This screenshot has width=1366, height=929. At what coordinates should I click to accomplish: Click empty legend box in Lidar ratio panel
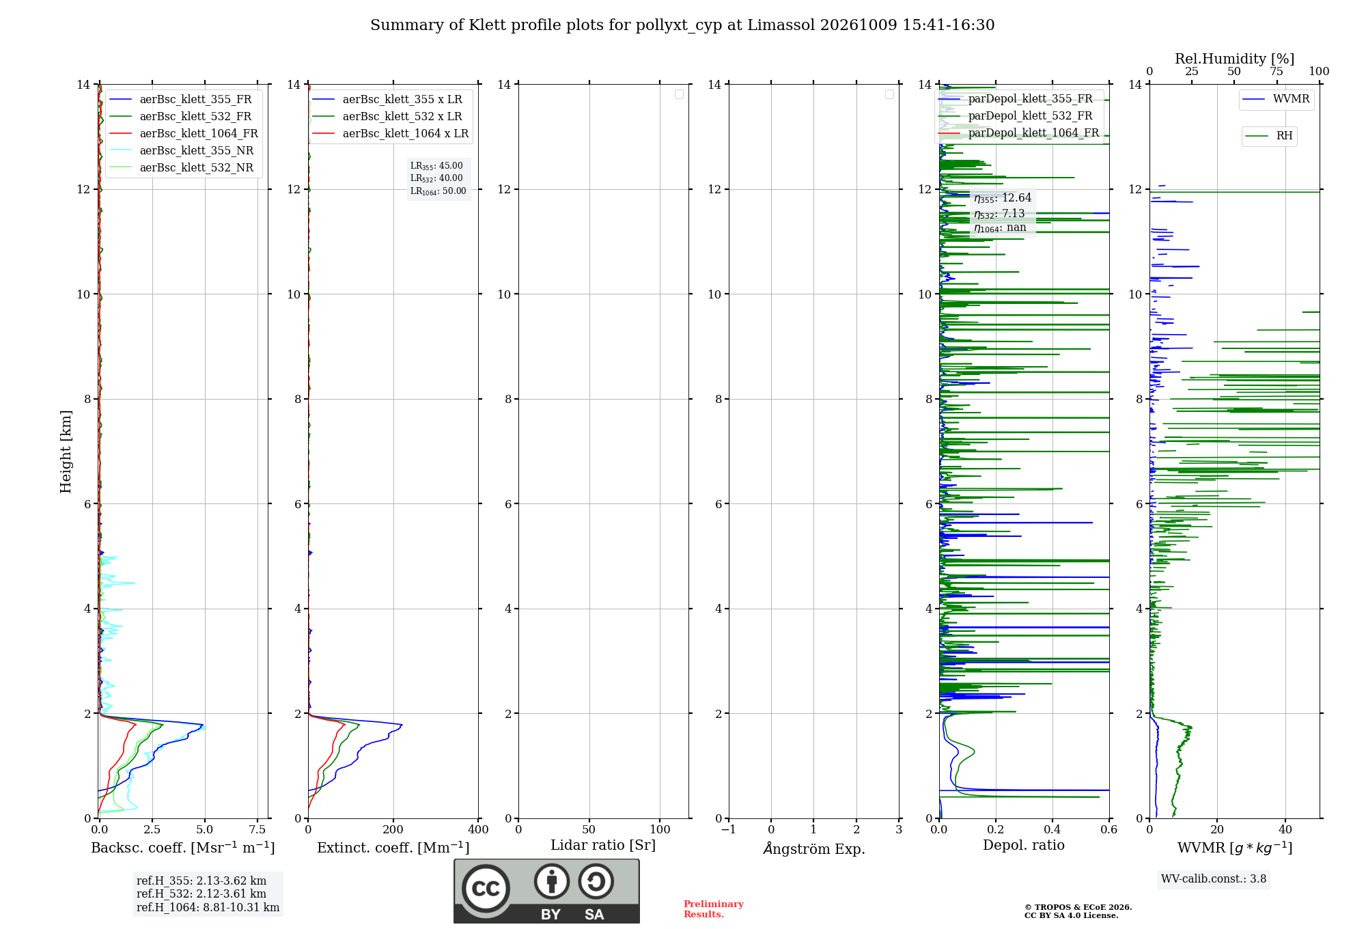[x=679, y=94]
